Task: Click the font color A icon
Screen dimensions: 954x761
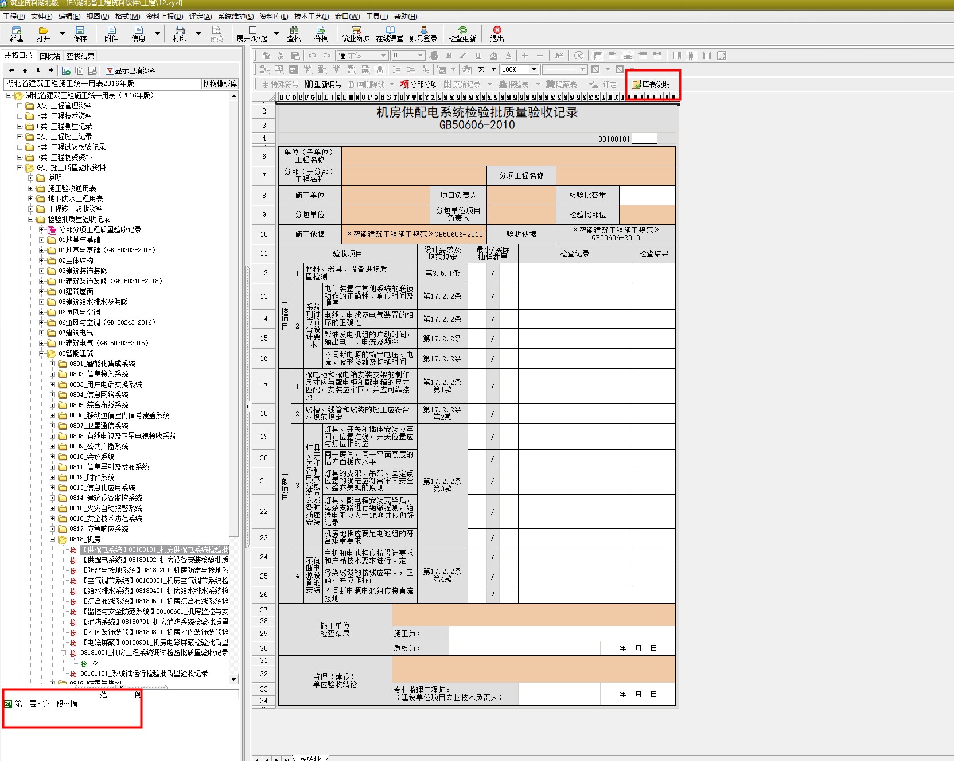Action: [x=508, y=56]
